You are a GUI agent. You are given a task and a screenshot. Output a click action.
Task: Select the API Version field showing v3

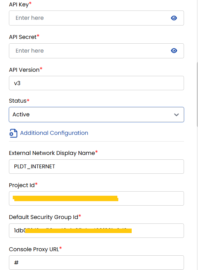coord(96,83)
